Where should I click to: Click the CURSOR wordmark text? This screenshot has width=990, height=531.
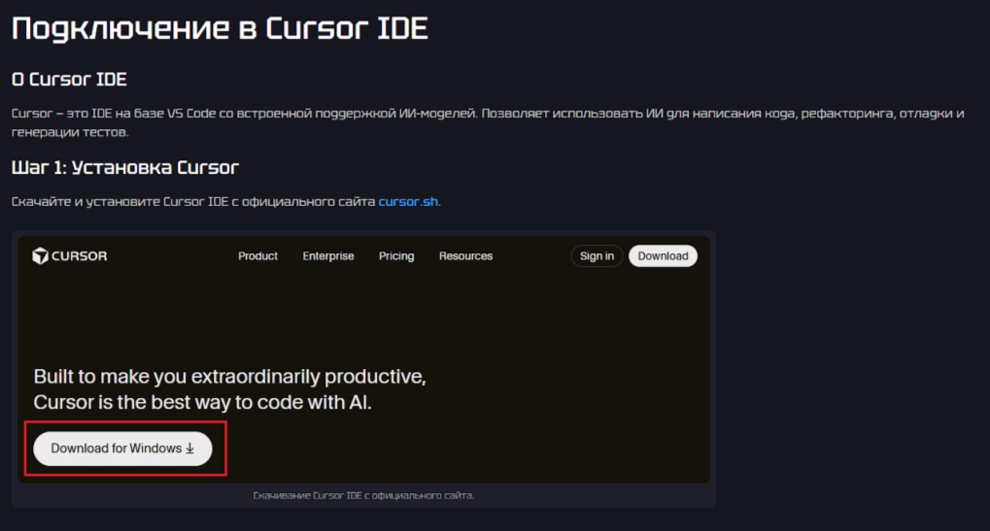(80, 256)
